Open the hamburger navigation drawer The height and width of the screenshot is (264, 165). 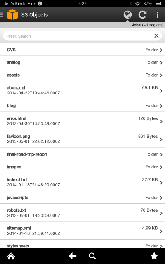click(2, 15)
